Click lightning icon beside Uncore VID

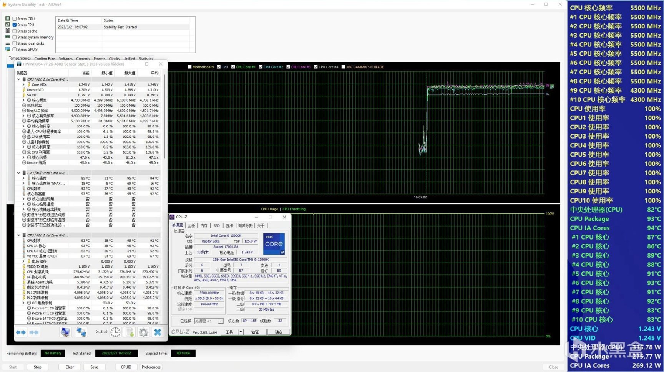[x=24, y=90]
